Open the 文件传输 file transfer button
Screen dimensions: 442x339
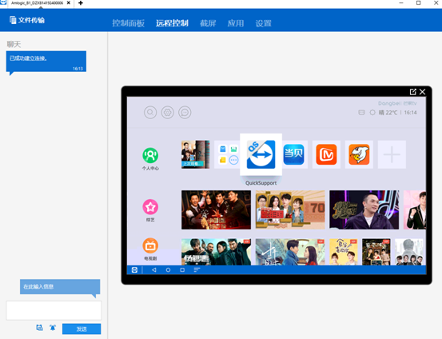click(27, 20)
